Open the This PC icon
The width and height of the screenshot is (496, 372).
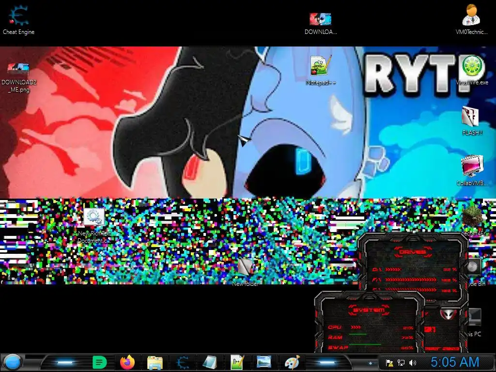tap(475, 317)
